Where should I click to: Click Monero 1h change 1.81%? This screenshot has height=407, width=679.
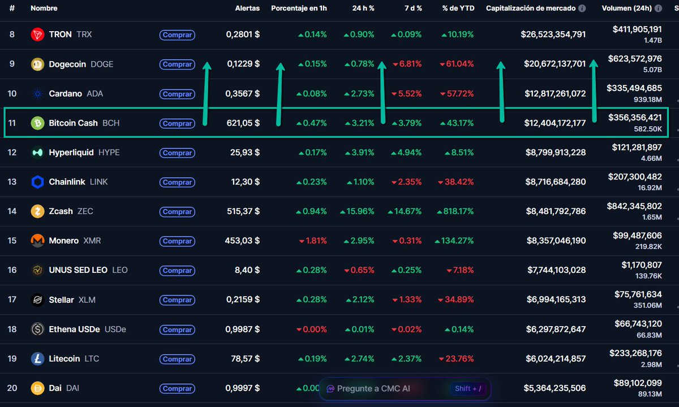coord(313,241)
